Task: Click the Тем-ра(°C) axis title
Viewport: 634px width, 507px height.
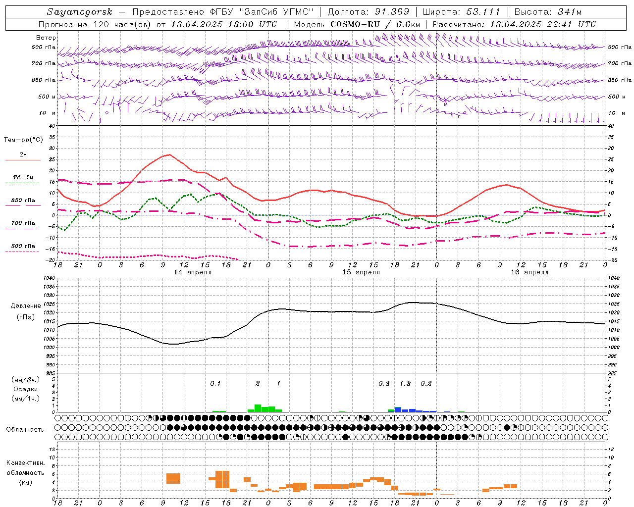Action: pyautogui.click(x=23, y=140)
